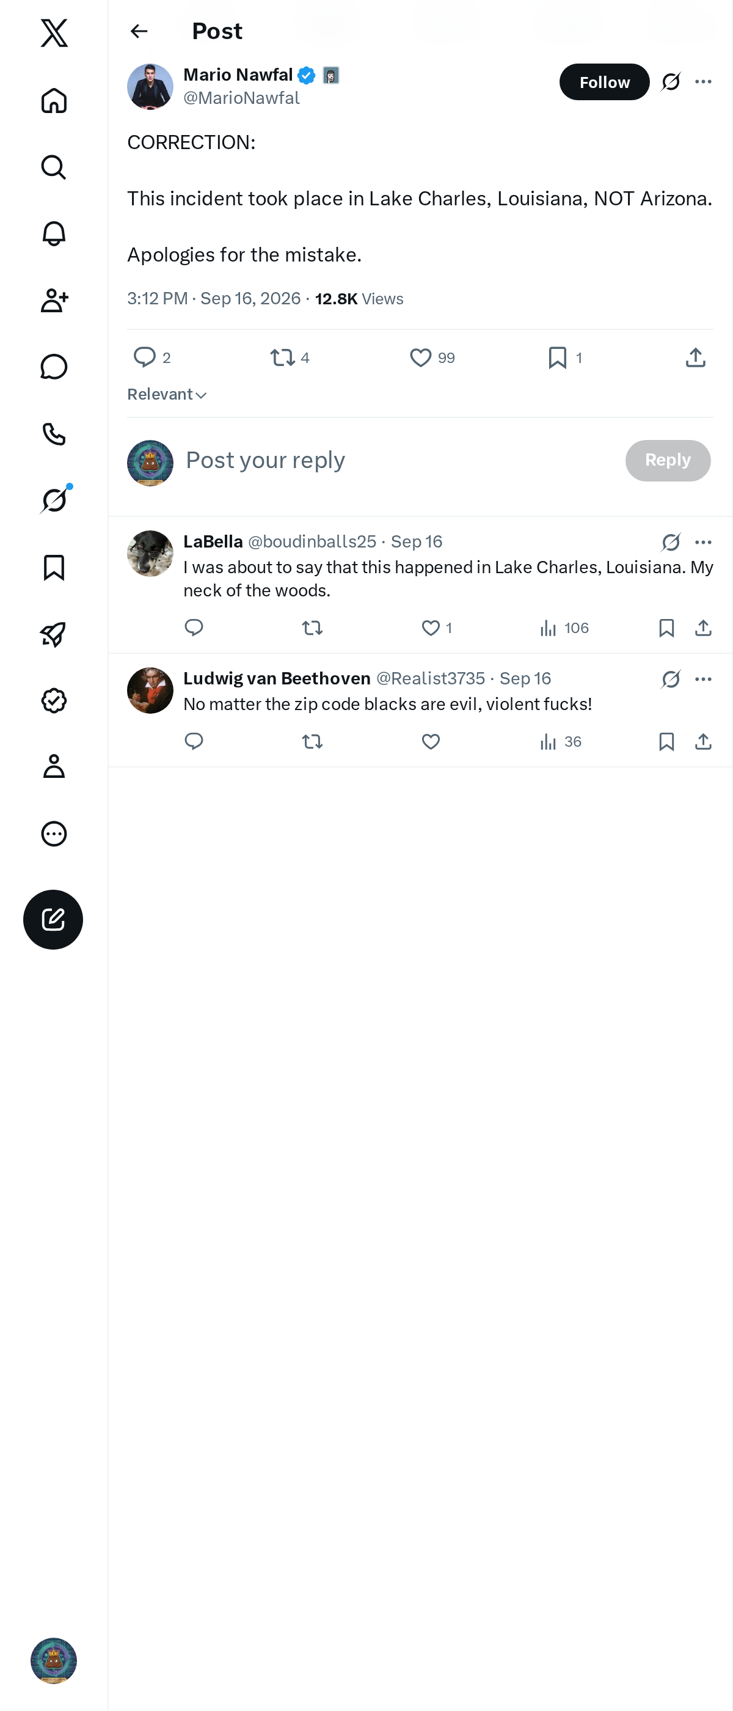Open more options on Mario Nawfal's post
The height and width of the screenshot is (1711, 733).
point(703,82)
